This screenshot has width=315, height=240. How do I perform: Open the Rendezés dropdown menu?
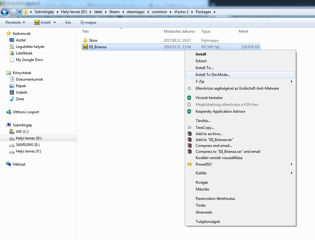(15, 22)
